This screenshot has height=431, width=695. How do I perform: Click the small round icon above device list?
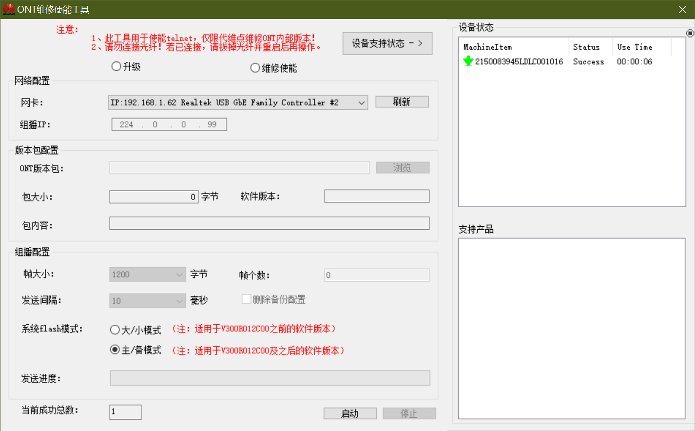point(690,33)
